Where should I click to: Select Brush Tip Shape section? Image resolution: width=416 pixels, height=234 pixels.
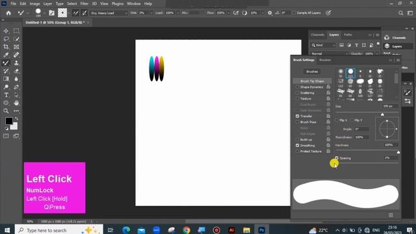(x=312, y=81)
